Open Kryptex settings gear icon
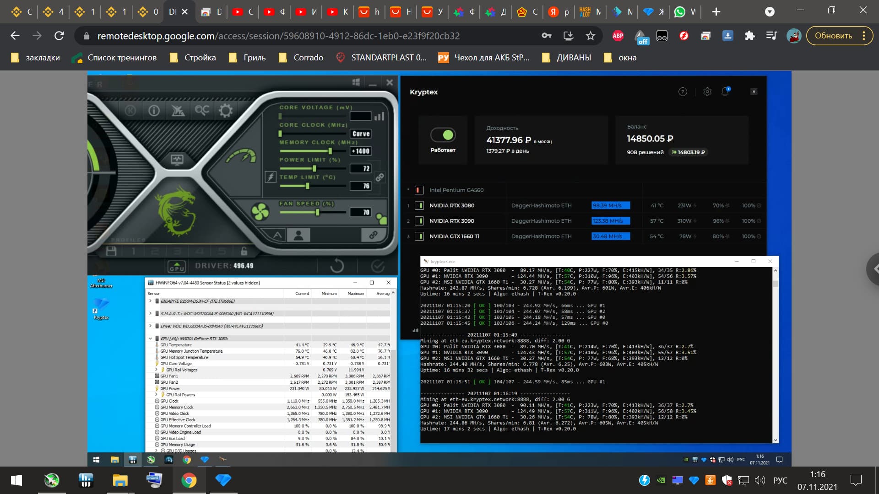The image size is (879, 494). tap(707, 92)
